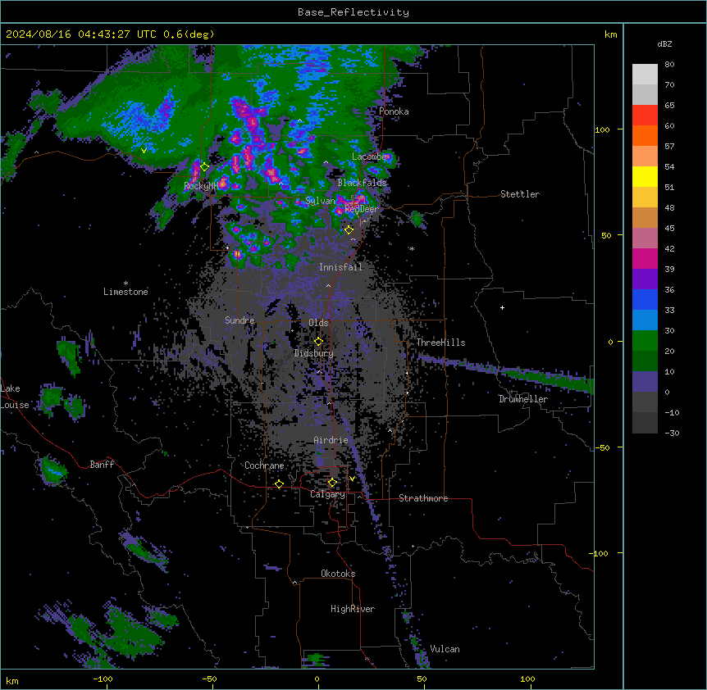Click the yellow diamond marker near Olds
The image size is (707, 690).
[x=318, y=342]
